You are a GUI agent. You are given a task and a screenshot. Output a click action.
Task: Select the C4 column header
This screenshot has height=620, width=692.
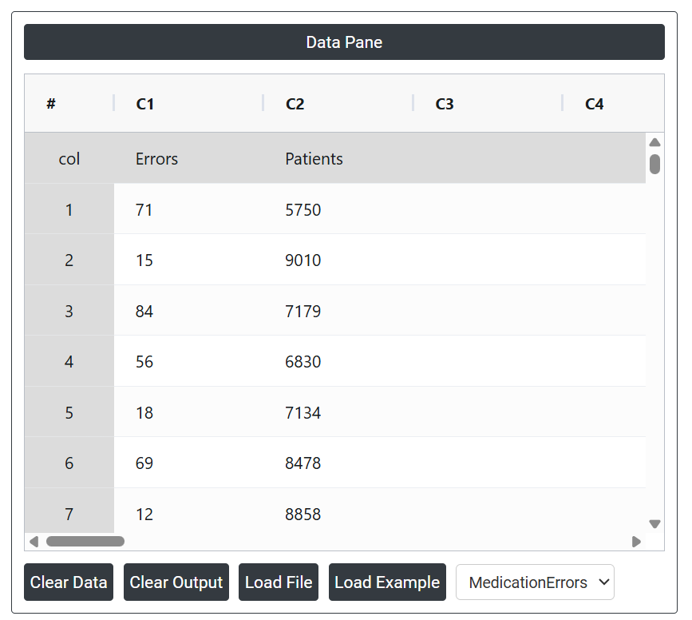[x=594, y=104]
